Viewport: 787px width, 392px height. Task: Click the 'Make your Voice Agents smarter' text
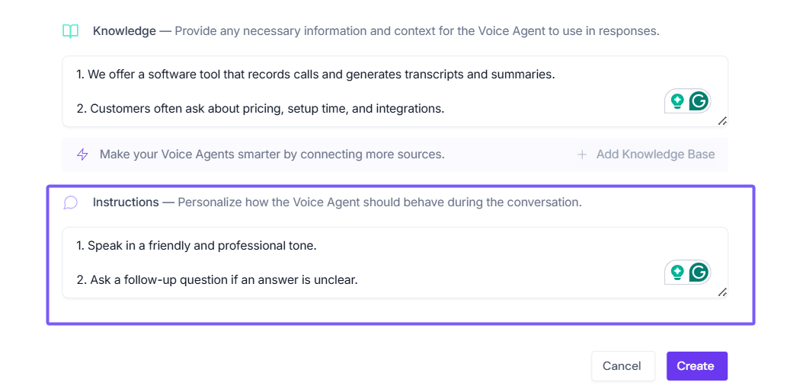pyautogui.click(x=272, y=155)
